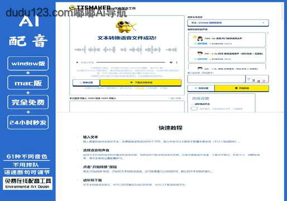
Task: Click the TTSMaker logo icon at top
Action: (72, 8)
